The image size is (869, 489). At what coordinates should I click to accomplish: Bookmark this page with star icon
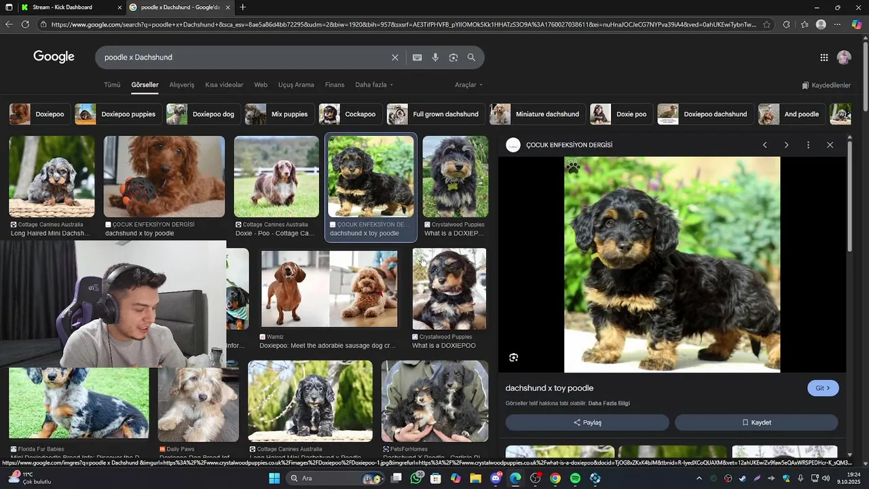point(766,24)
